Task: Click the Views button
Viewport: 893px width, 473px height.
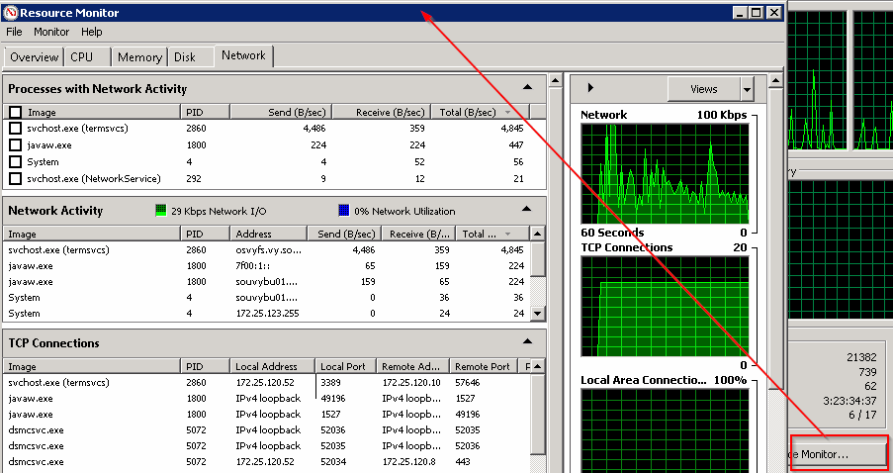Action: click(x=703, y=89)
